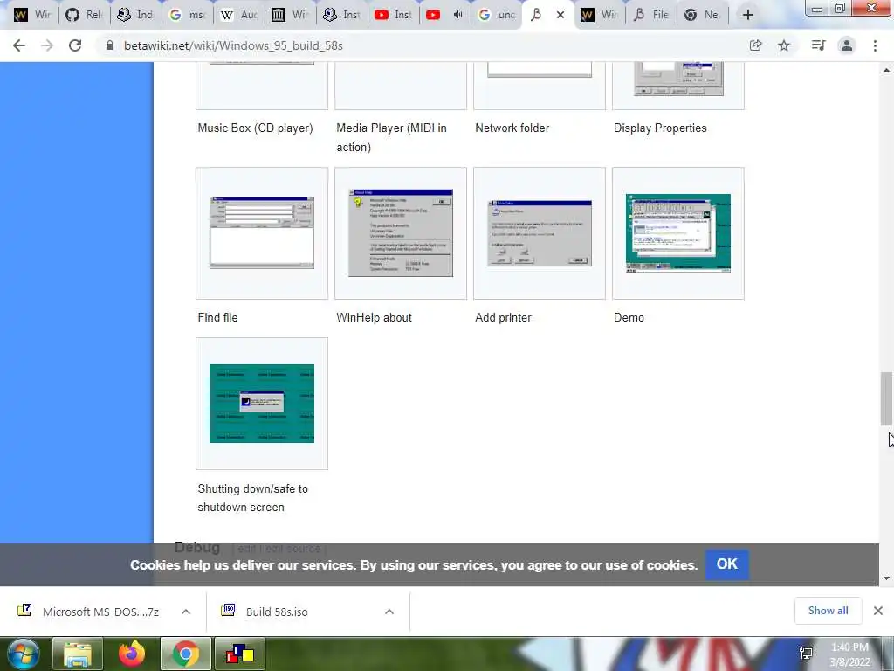Click the scrollbar down arrow

click(x=886, y=578)
